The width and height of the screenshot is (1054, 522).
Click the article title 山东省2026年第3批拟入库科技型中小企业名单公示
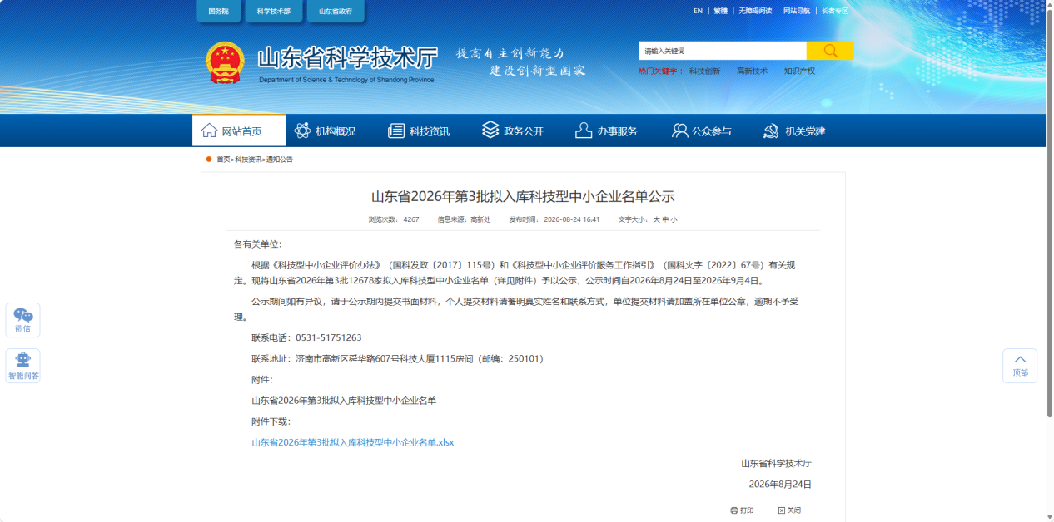tap(523, 196)
